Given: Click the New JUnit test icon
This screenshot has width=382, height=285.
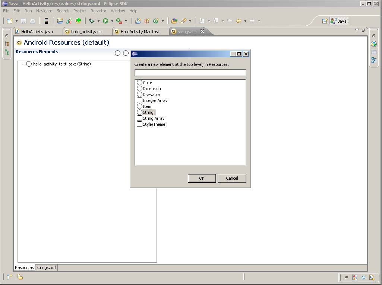Looking at the screenshot, I should point(69,21).
